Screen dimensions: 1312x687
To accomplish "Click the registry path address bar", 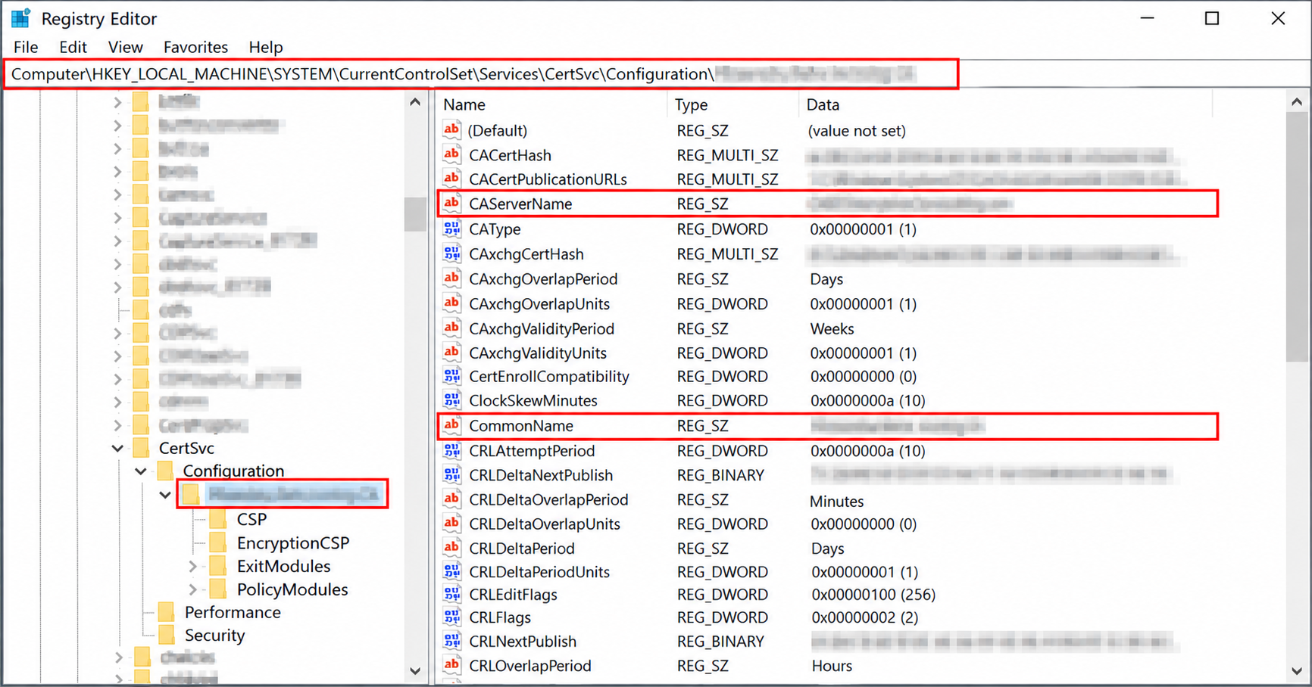I will click(481, 74).
